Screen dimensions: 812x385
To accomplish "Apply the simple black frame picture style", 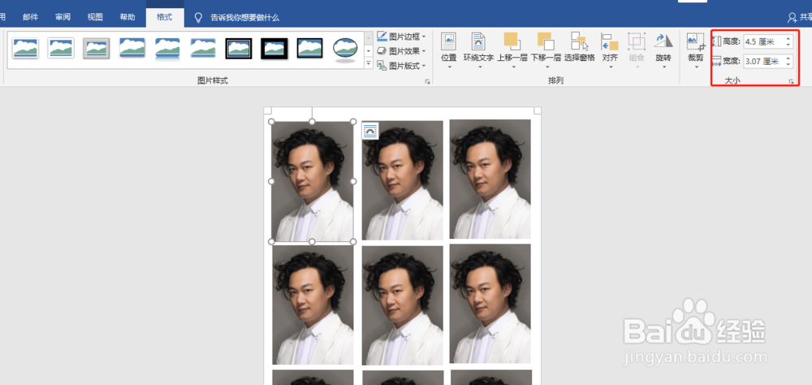I will pyautogui.click(x=309, y=48).
